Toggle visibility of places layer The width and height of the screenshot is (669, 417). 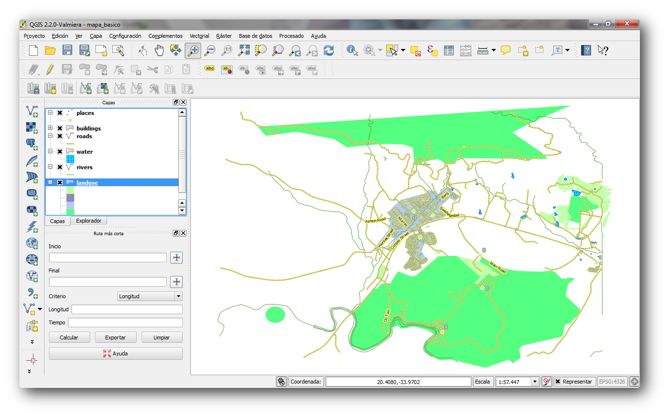pyautogui.click(x=60, y=113)
